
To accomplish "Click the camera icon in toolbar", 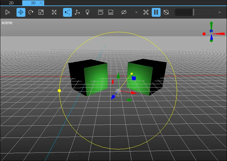I will coord(101,12).
